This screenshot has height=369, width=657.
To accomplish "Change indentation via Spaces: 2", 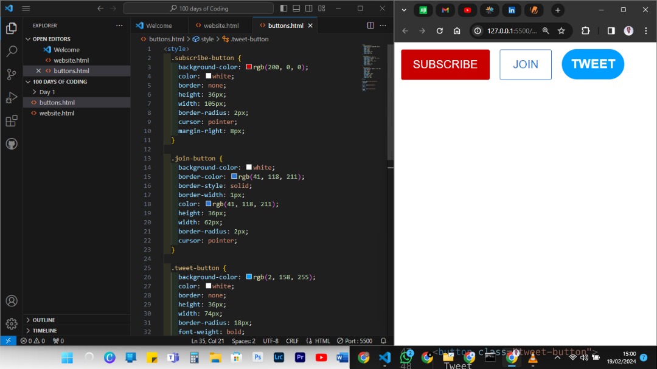I will pos(243,341).
